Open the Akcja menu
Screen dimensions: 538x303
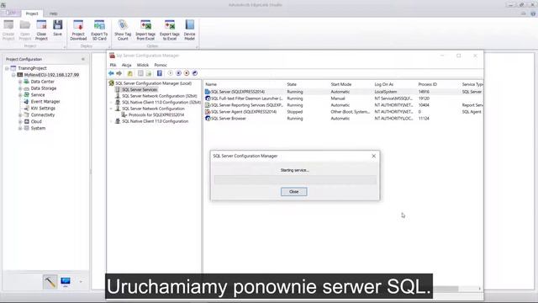click(126, 65)
